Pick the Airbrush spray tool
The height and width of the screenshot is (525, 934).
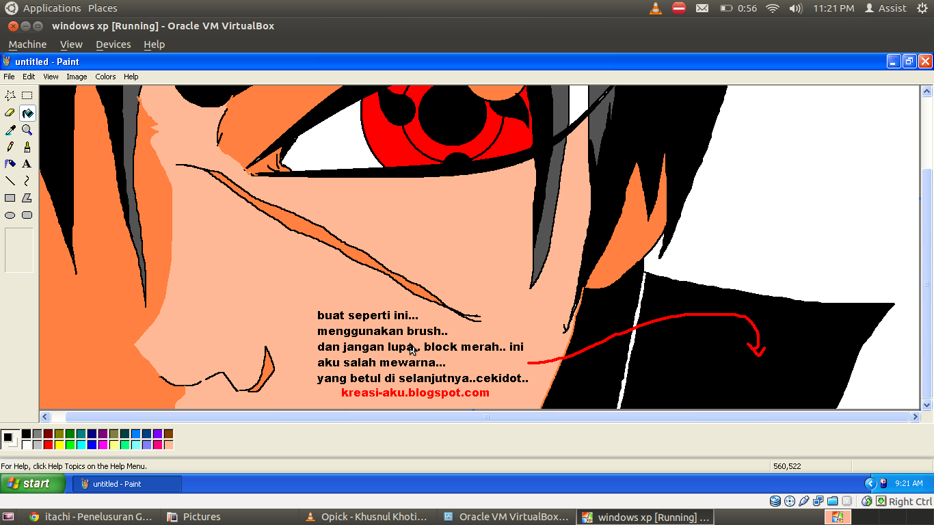pos(10,164)
